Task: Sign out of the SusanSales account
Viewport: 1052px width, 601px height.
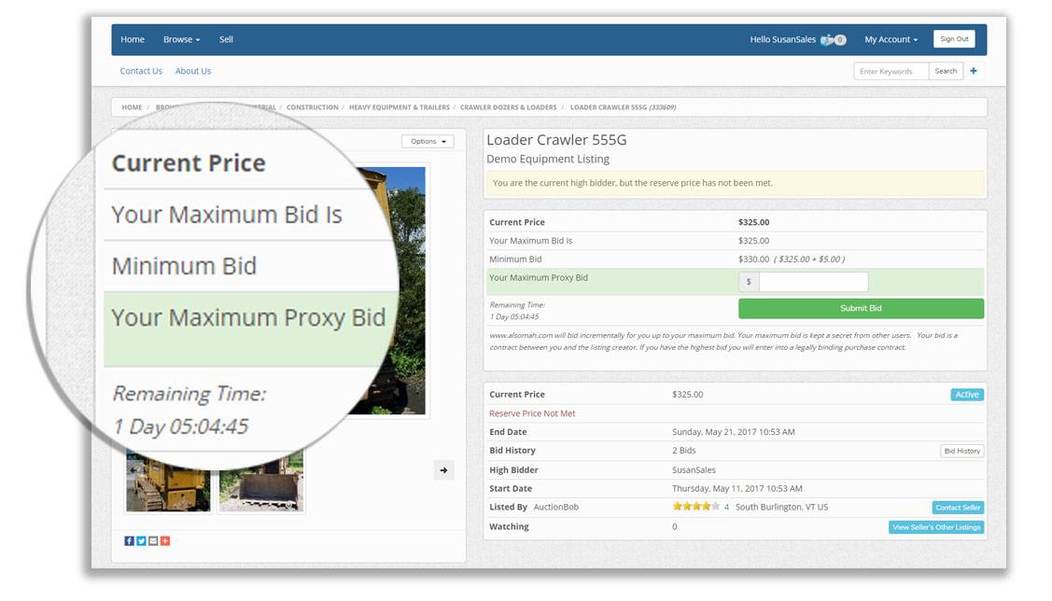Action: (x=954, y=38)
